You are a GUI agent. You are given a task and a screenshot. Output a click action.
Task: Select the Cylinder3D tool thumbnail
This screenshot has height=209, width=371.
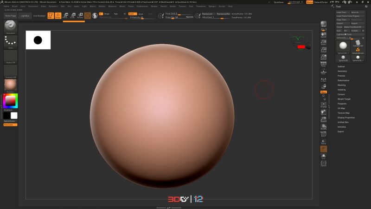pos(358,43)
